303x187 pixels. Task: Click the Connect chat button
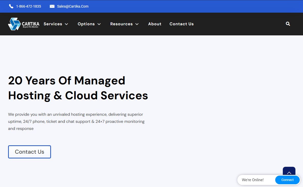point(287,180)
